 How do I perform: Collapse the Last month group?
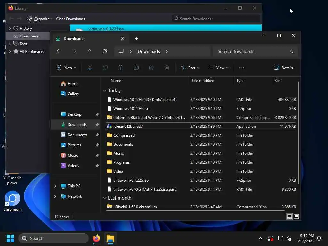[105, 198]
